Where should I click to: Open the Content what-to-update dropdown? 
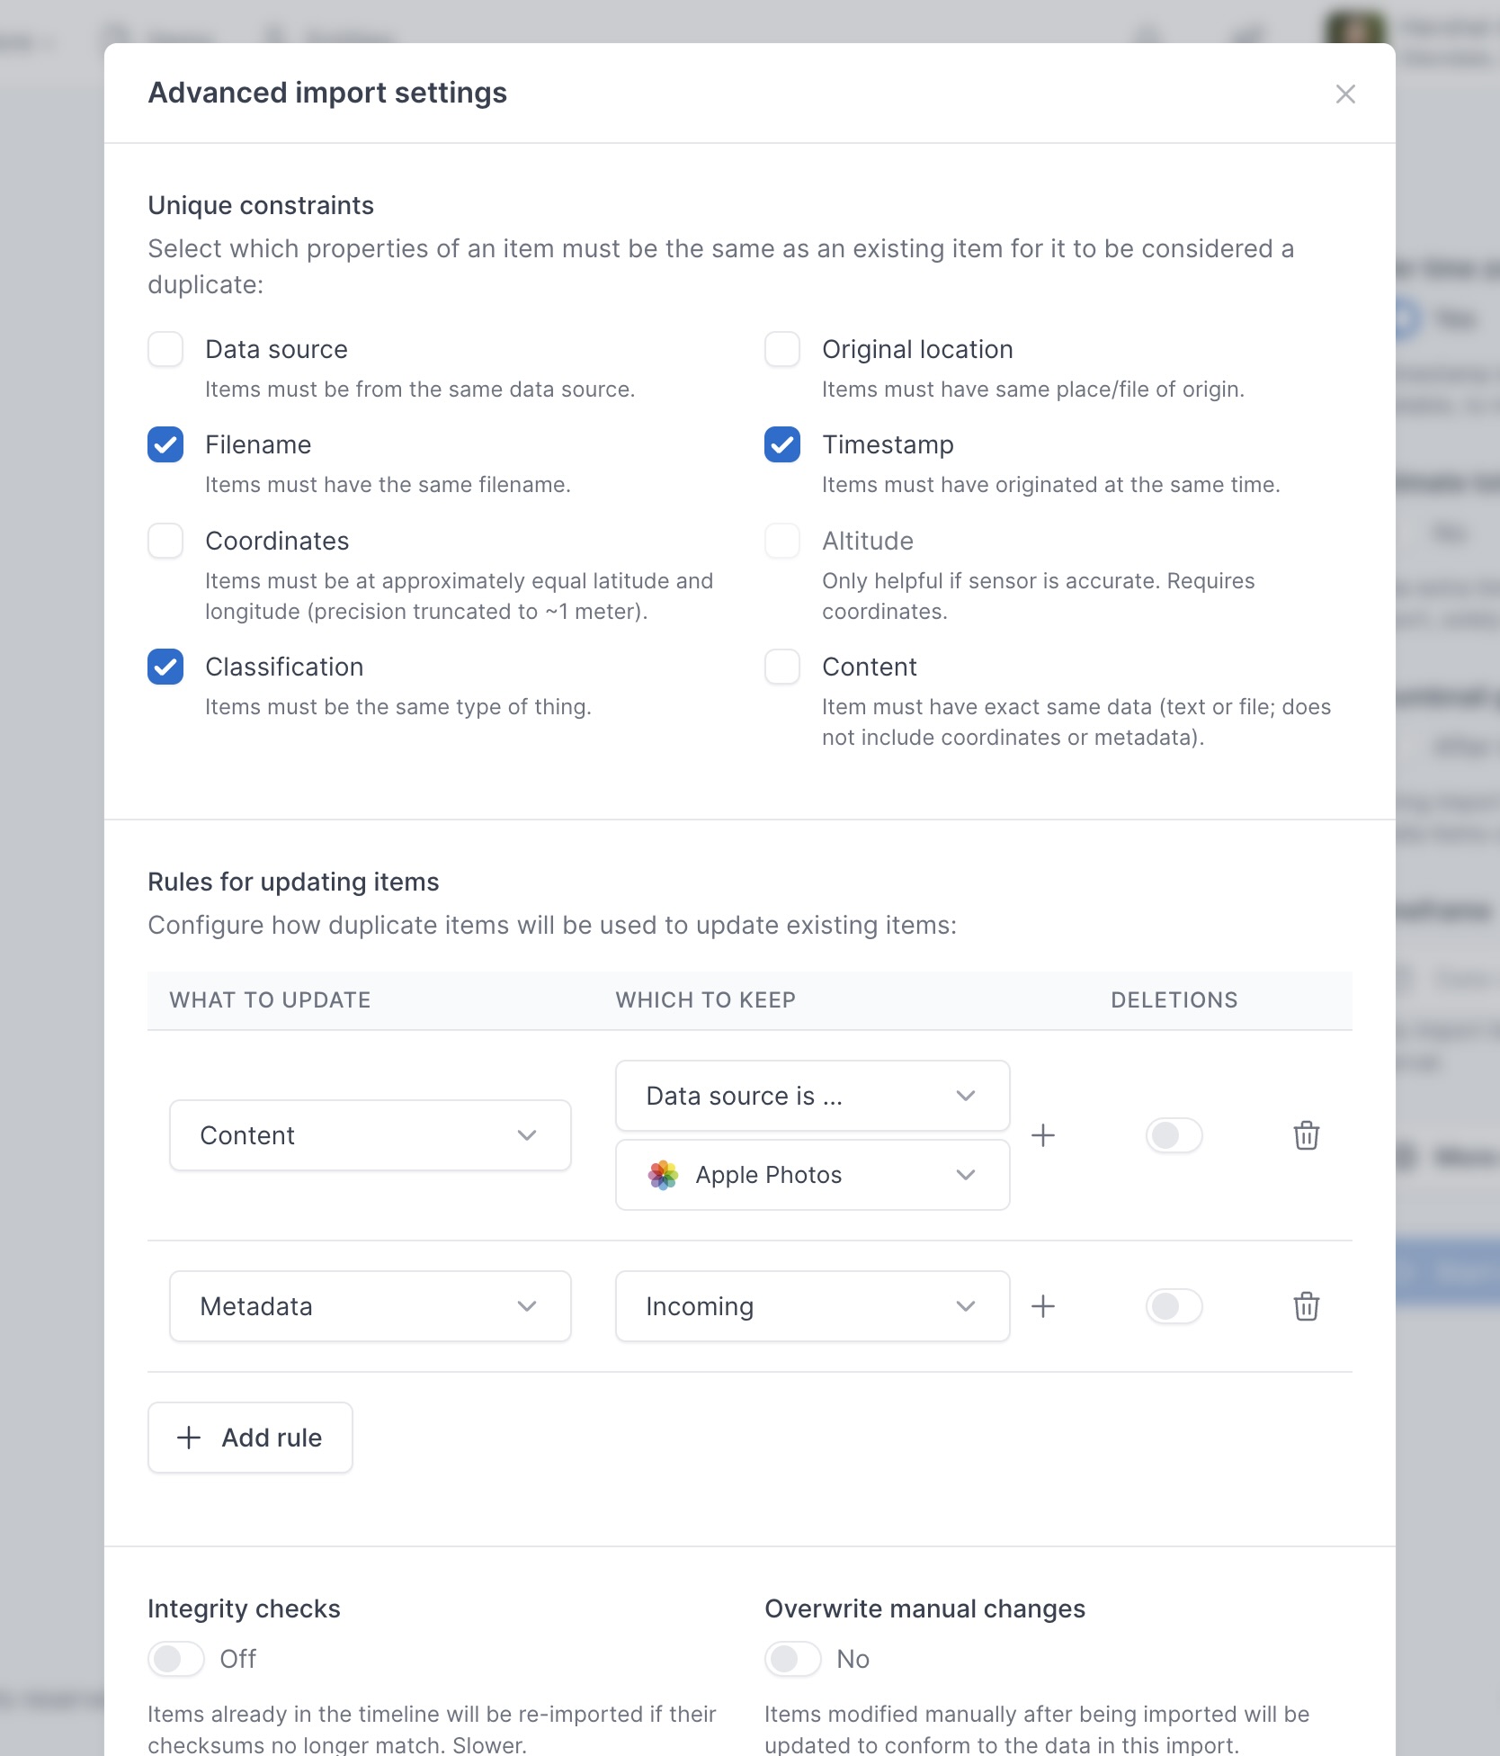[x=370, y=1135]
